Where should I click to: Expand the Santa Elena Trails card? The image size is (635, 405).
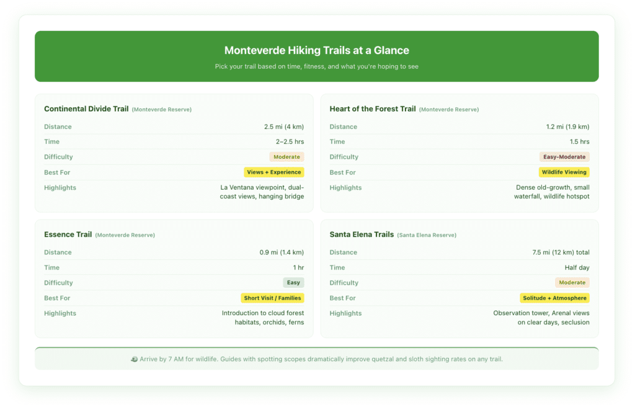pyautogui.click(x=362, y=234)
